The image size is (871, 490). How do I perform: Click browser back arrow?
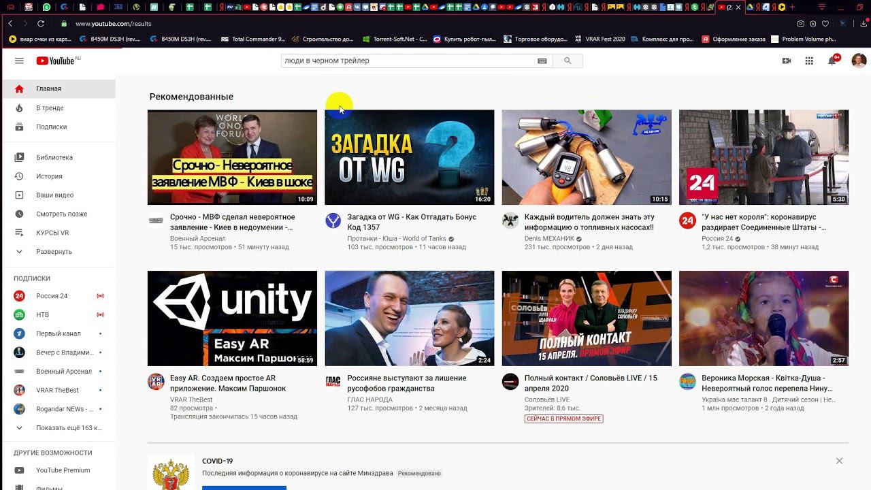[10, 23]
